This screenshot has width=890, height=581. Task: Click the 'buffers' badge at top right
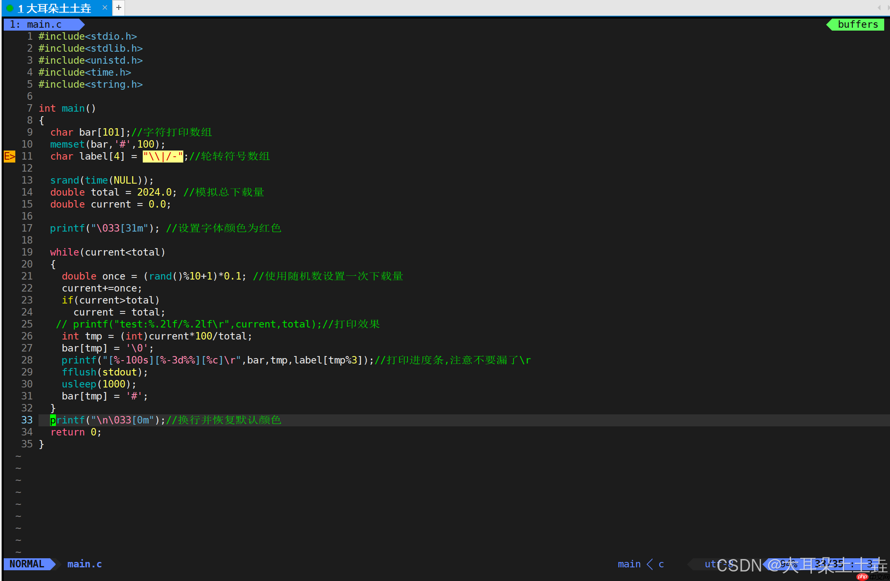[858, 24]
